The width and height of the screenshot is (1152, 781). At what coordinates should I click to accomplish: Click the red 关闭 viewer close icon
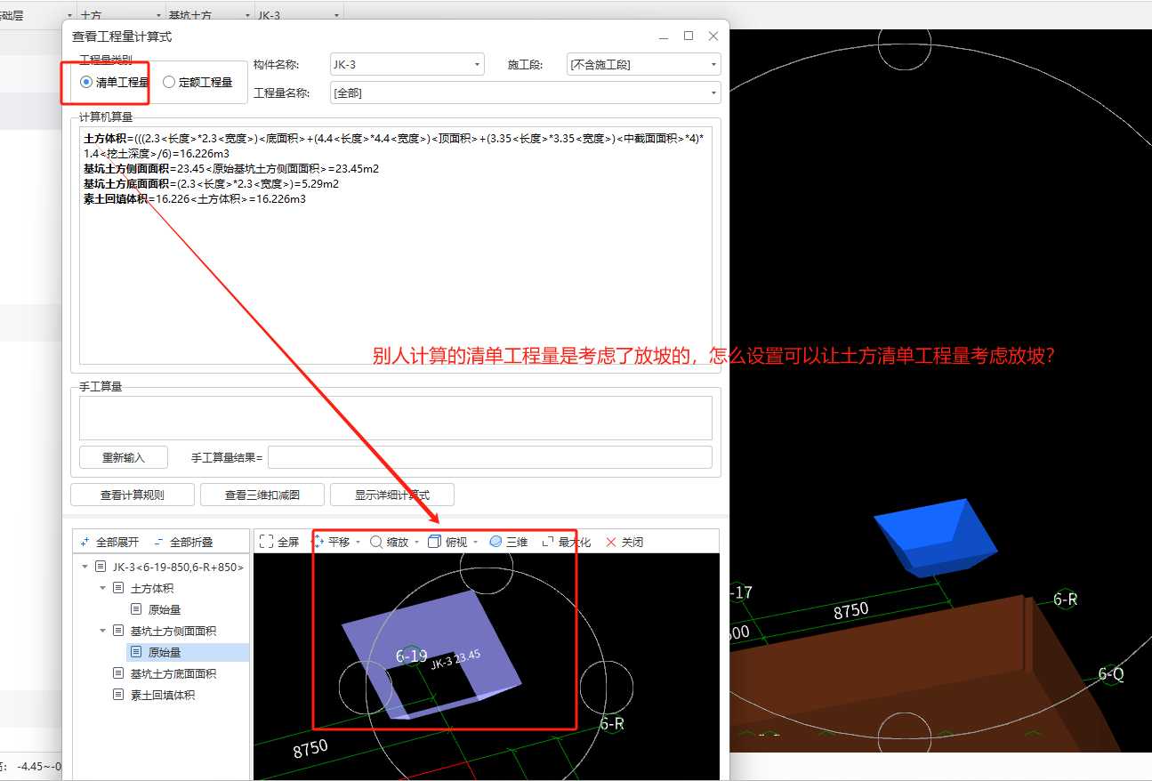[x=611, y=542]
